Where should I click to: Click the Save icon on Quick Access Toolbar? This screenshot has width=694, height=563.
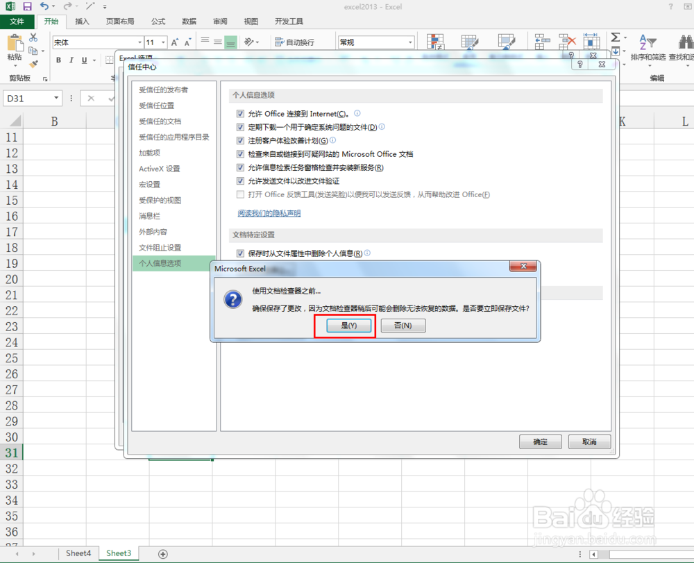pos(26,6)
